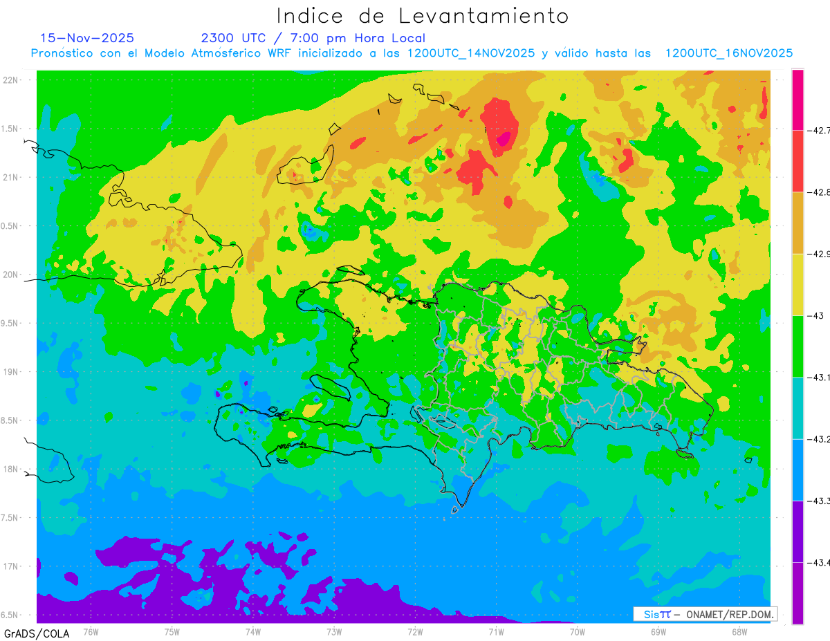The height and width of the screenshot is (641, 830).
Task: Click the WRF model forecast subtitle line
Action: [412, 53]
